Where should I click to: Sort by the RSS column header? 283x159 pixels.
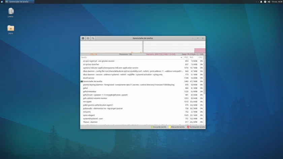point(193,57)
